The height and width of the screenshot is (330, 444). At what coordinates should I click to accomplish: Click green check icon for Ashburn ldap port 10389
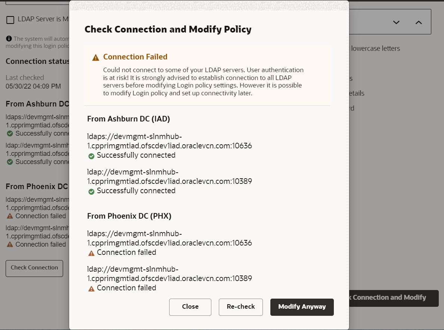point(91,191)
